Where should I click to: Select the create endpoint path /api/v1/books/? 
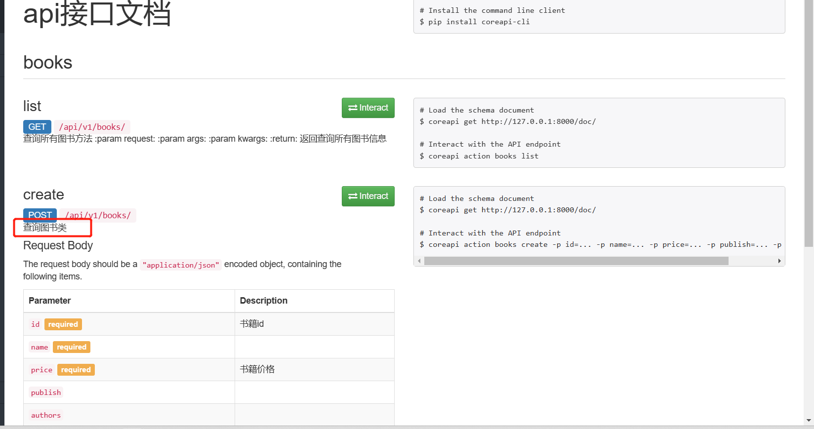[98, 215]
